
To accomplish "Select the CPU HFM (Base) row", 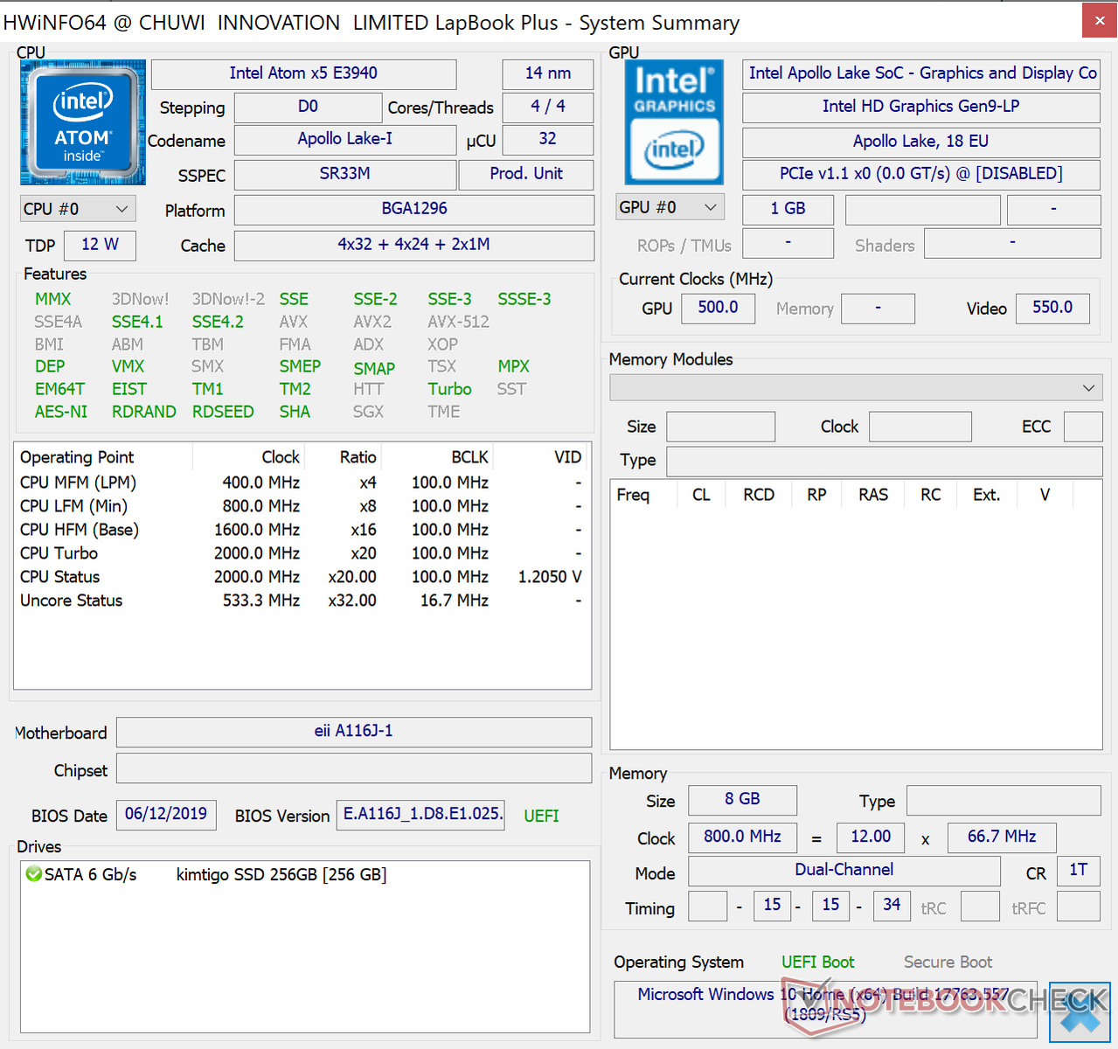I will pos(302,530).
